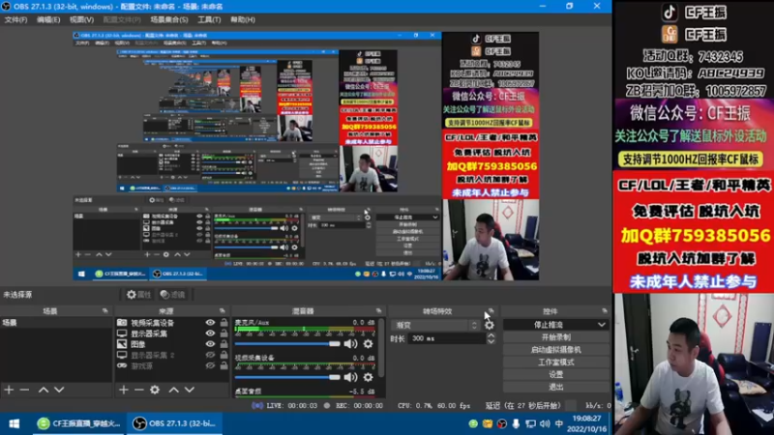
Task: Remove the selected source with the minus icon
Action: point(138,390)
